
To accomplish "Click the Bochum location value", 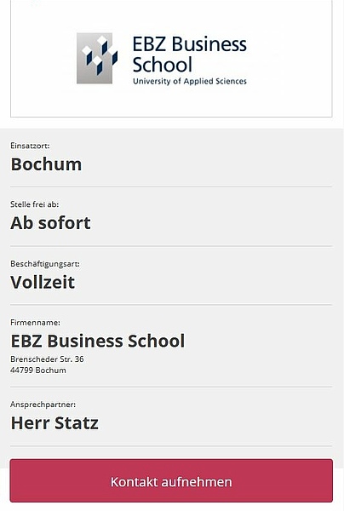I will point(46,164).
